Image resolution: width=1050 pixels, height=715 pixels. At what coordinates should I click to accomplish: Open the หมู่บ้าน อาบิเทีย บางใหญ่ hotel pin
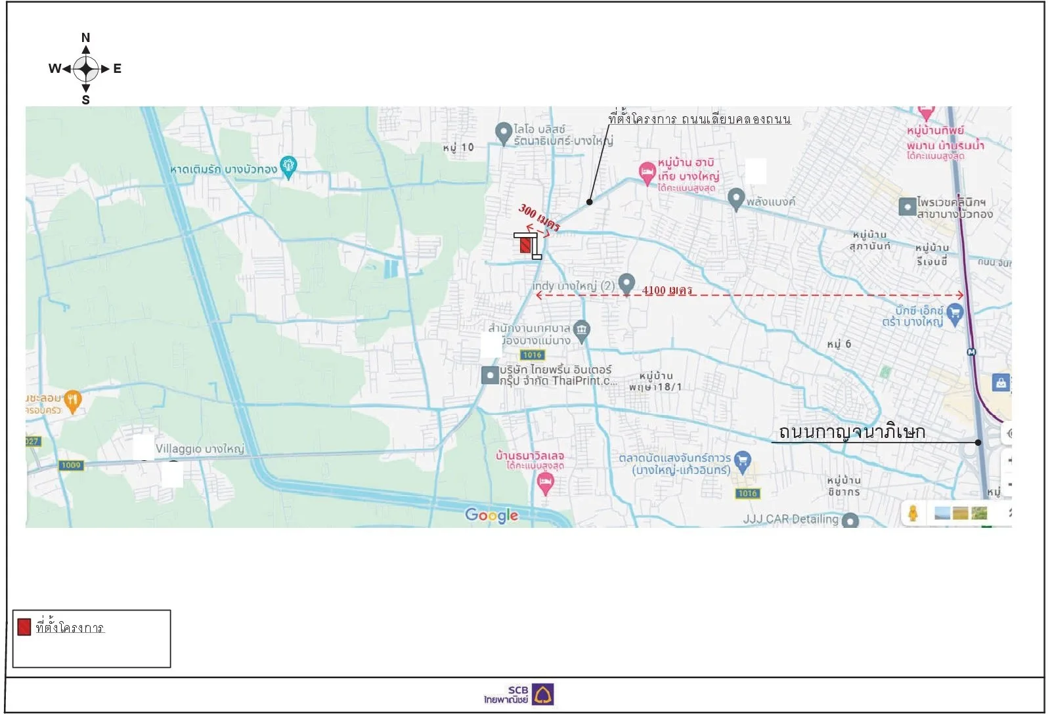647,173
